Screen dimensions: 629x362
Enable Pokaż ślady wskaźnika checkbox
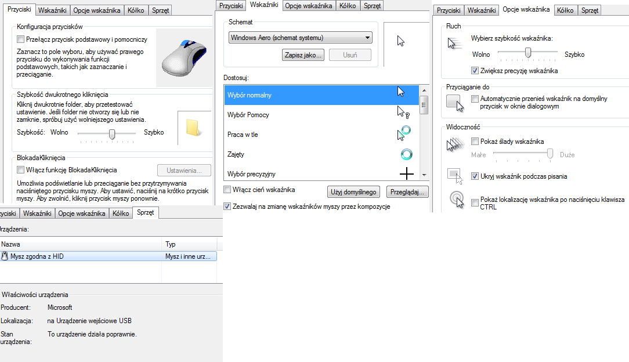click(475, 141)
